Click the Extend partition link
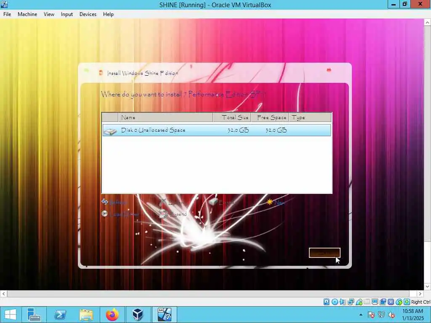 pos(173,214)
